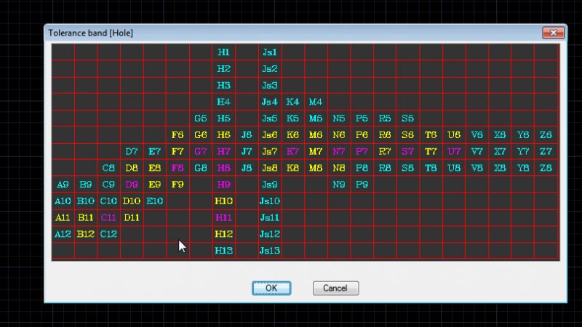This screenshot has height=327, width=582.
Task: Select the magenta C11 tolerance cell
Action: coord(108,217)
